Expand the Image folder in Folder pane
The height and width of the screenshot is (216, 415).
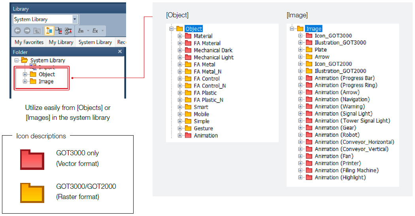point(26,82)
